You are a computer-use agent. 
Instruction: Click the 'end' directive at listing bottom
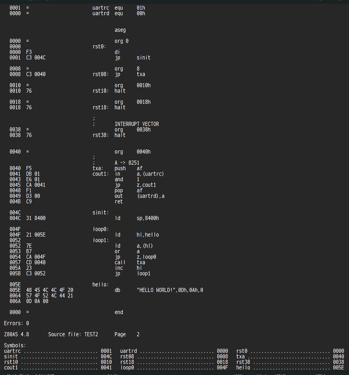tap(119, 312)
